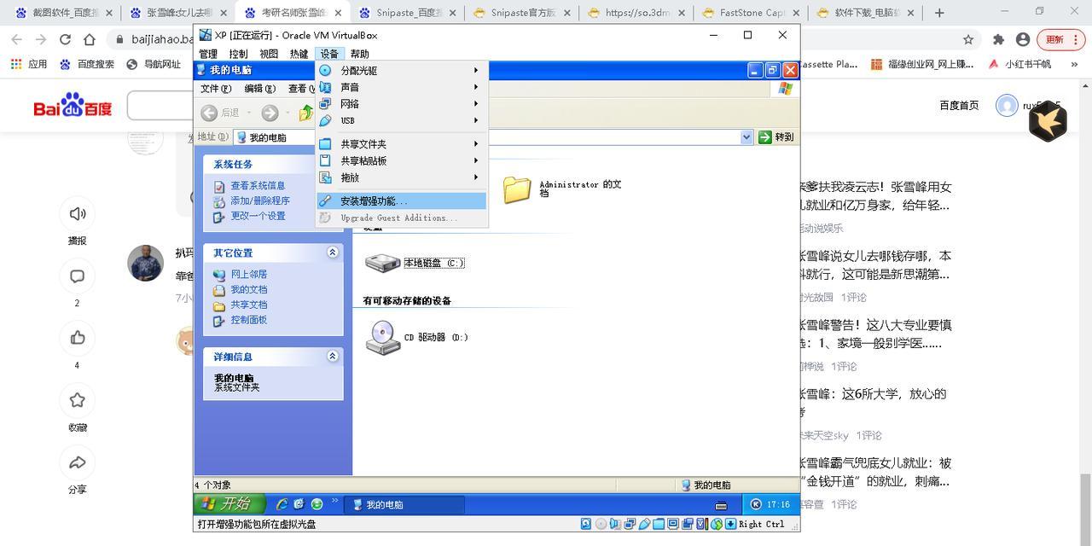Open the 文件 menu in 我的电脑 window
Image resolution: width=1092 pixels, height=546 pixels.
216,89
